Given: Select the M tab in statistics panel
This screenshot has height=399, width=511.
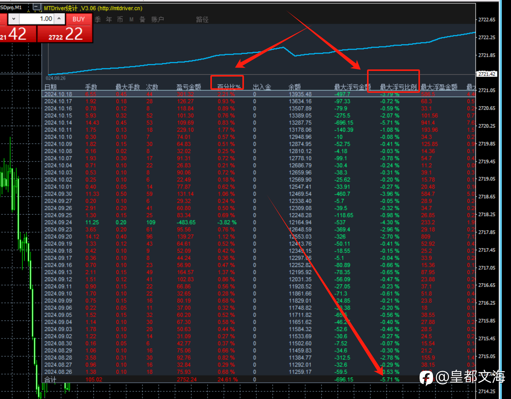Looking at the screenshot, I should tap(131, 19).
